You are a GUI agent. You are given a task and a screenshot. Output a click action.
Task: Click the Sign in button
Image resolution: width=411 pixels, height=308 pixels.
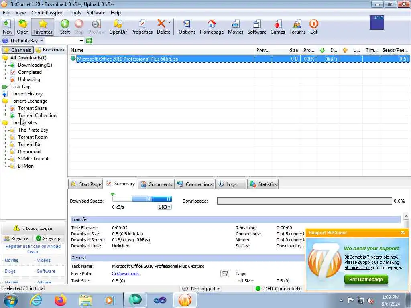click(x=17, y=239)
